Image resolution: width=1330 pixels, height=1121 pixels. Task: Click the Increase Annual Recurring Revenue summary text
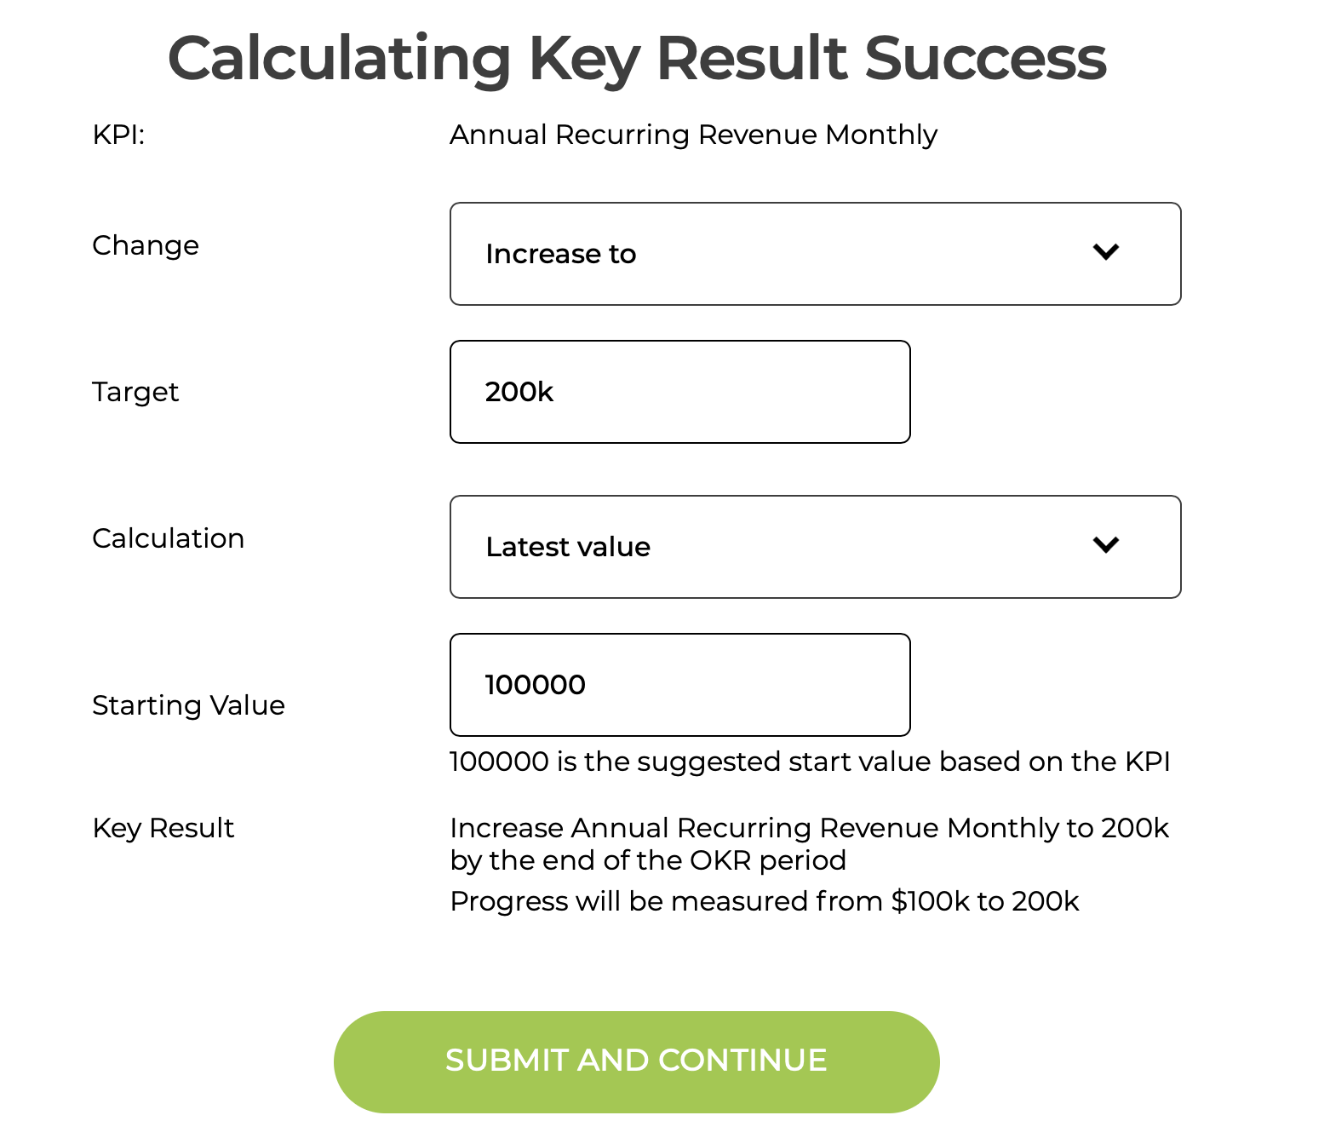coord(809,844)
